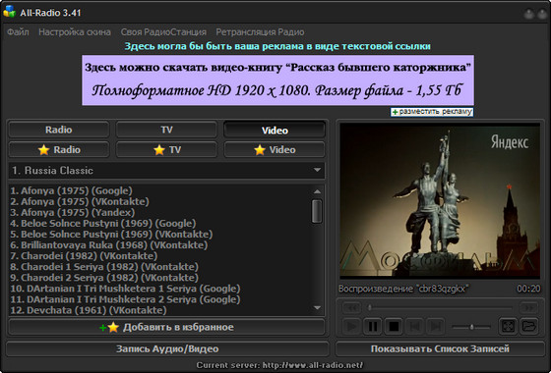Viewport: 551px width, 373px height.
Task: Pause the video playback
Action: pos(373,326)
